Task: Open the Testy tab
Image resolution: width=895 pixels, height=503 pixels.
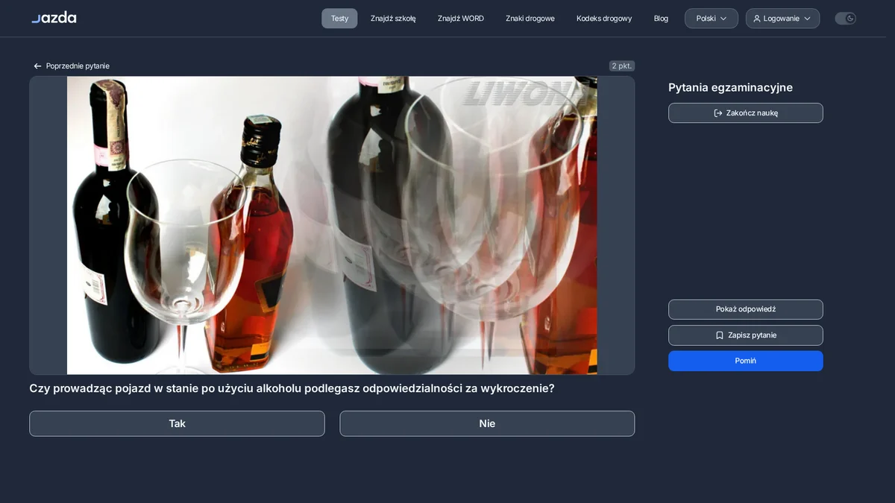Action: [x=339, y=19]
